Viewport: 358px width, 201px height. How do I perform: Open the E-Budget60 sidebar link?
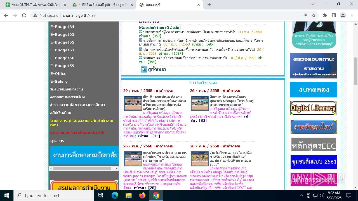coord(62,58)
